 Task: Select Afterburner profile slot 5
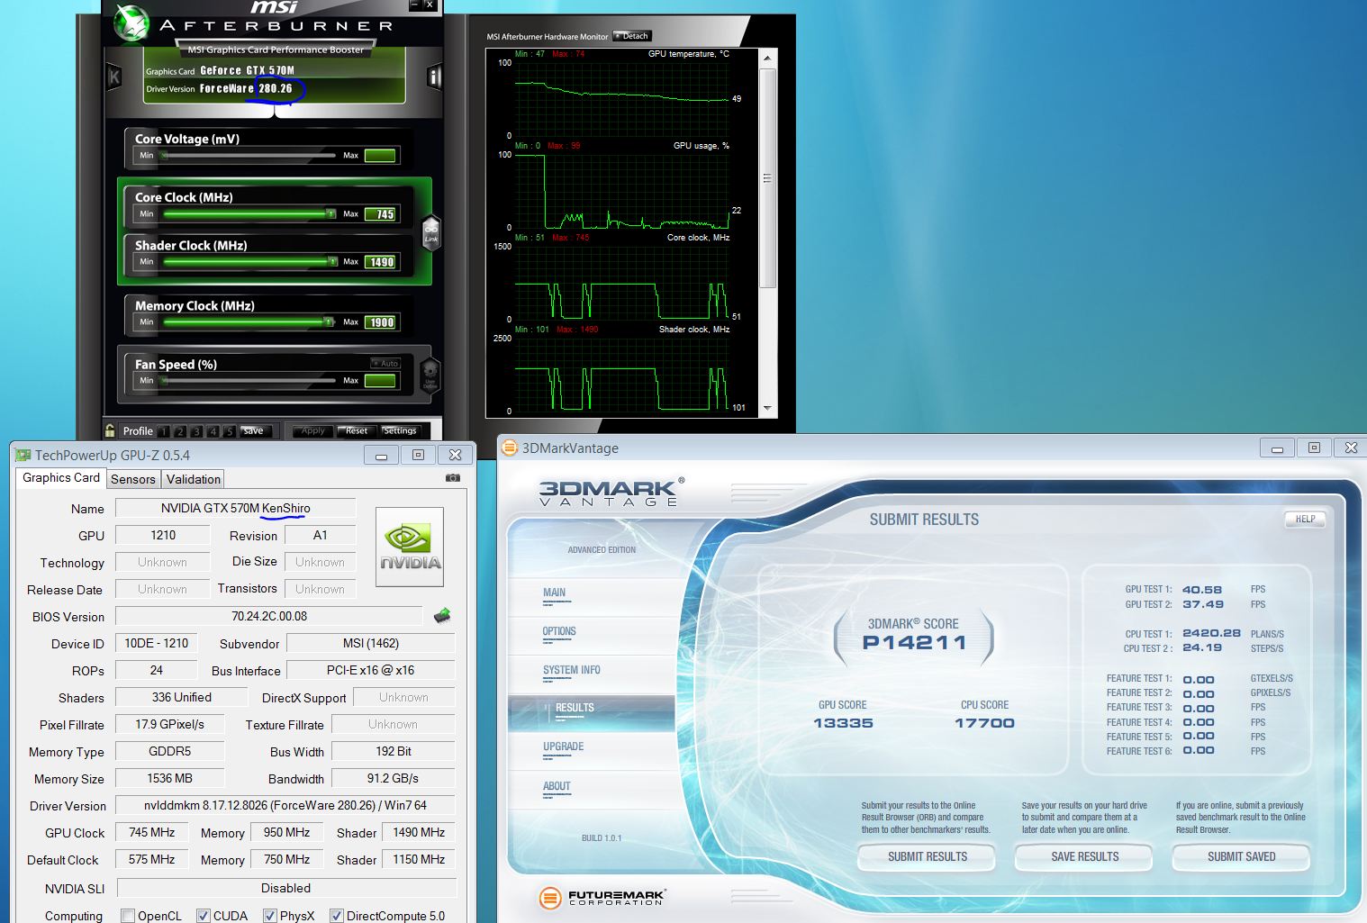[230, 431]
